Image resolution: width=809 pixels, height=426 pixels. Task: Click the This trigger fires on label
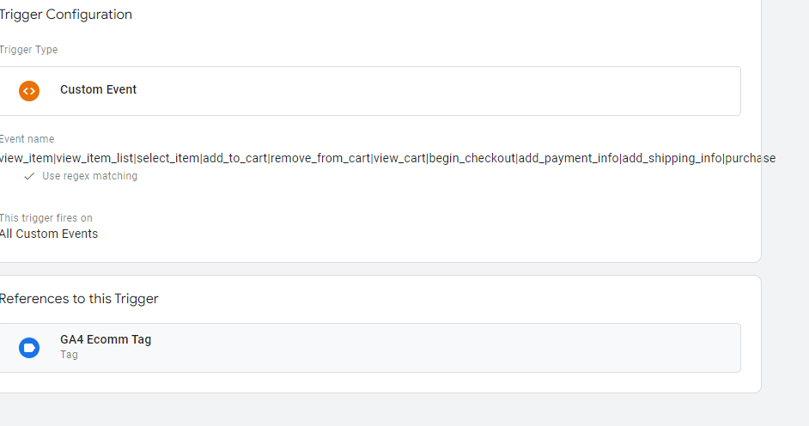tap(46, 217)
